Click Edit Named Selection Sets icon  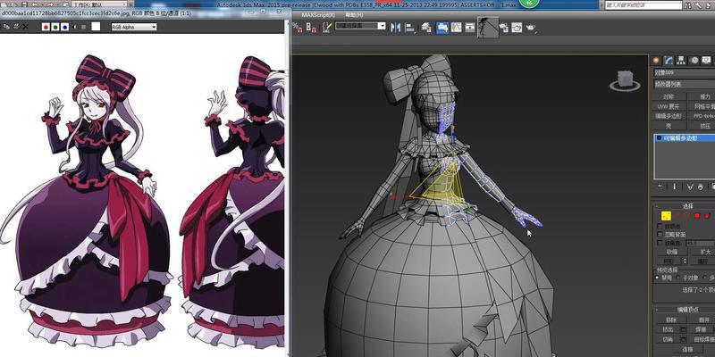click(x=326, y=28)
